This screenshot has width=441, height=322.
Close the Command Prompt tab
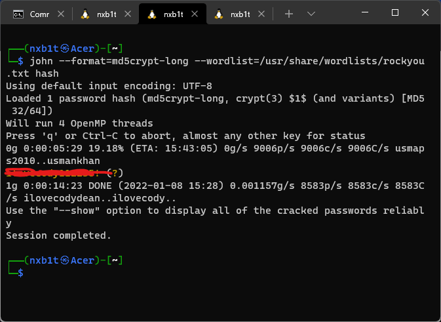pyautogui.click(x=61, y=14)
